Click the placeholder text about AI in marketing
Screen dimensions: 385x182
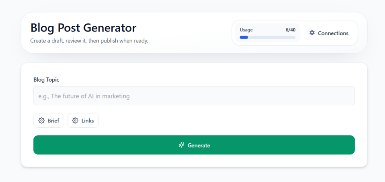84,96
